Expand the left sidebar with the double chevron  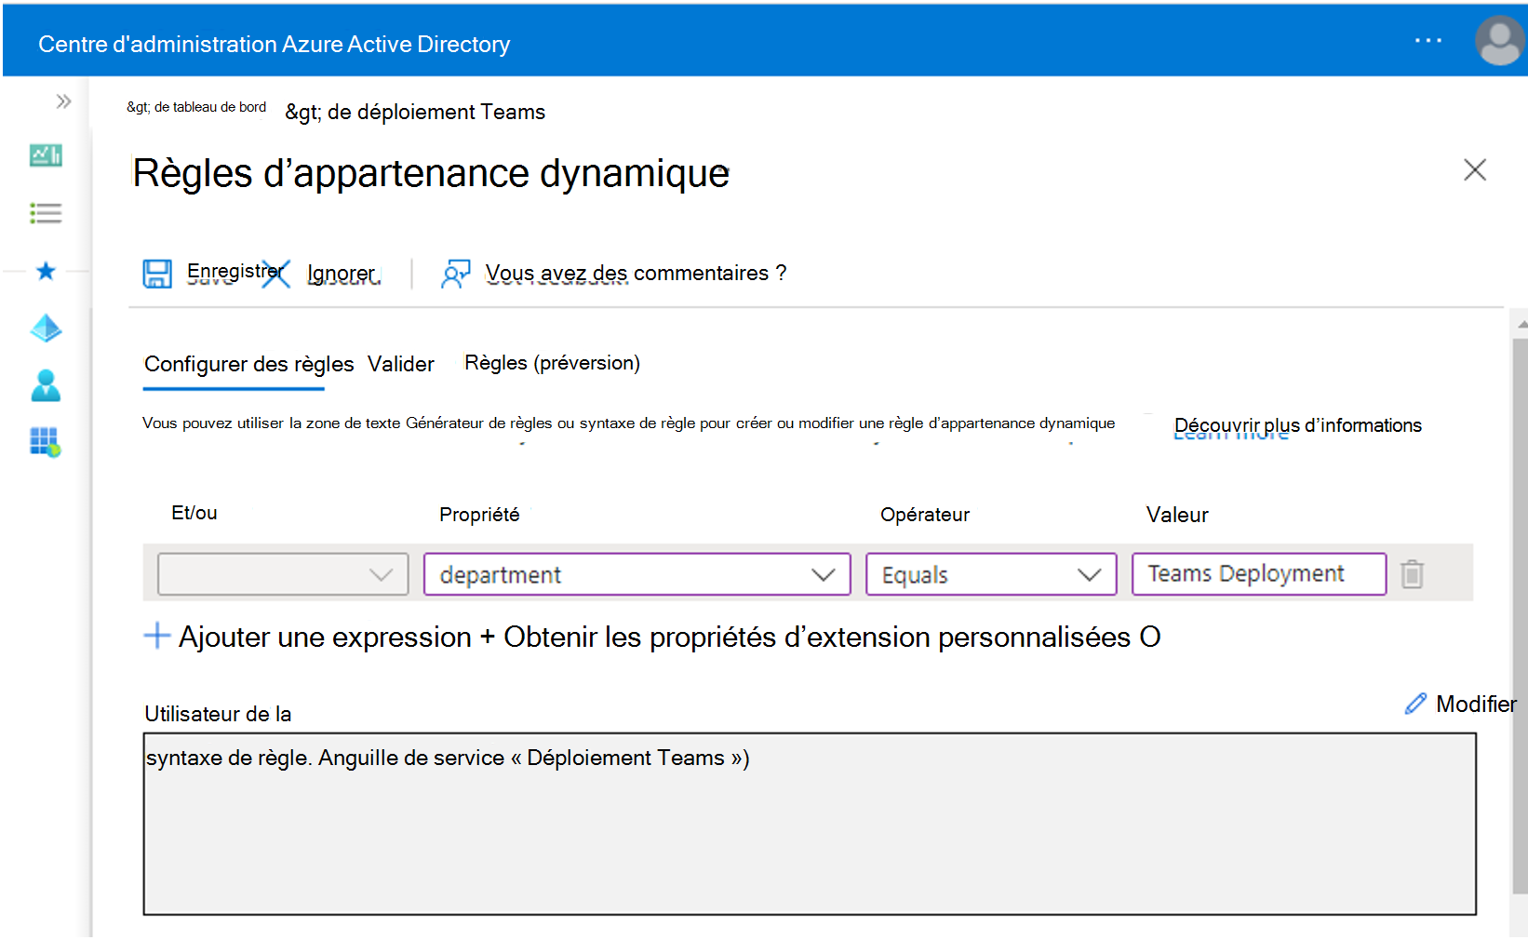(x=63, y=101)
